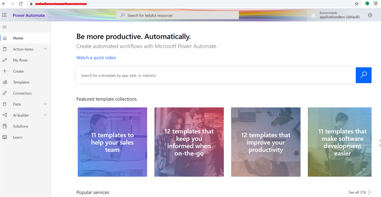Click the Learn book icon
Viewport: 381px width, 197px height.
(x=5, y=137)
